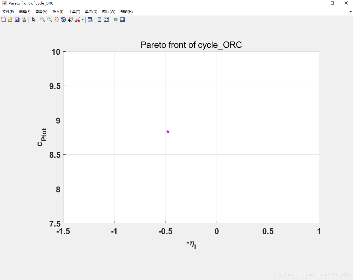The width and height of the screenshot is (353, 280).
Task: Click the New Figure icon
Action: tap(4, 20)
